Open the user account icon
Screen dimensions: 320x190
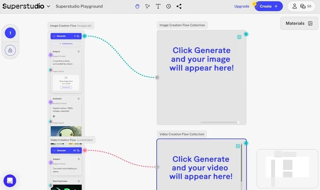coord(294,6)
